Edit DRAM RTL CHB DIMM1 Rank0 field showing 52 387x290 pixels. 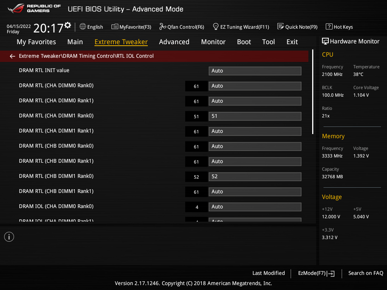255,177
